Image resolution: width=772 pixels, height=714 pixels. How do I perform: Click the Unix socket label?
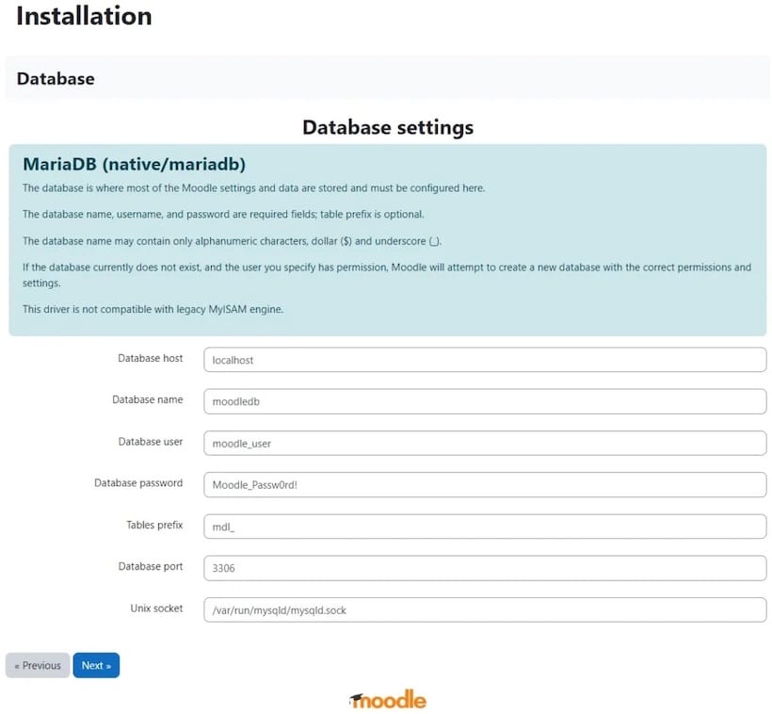tap(156, 609)
